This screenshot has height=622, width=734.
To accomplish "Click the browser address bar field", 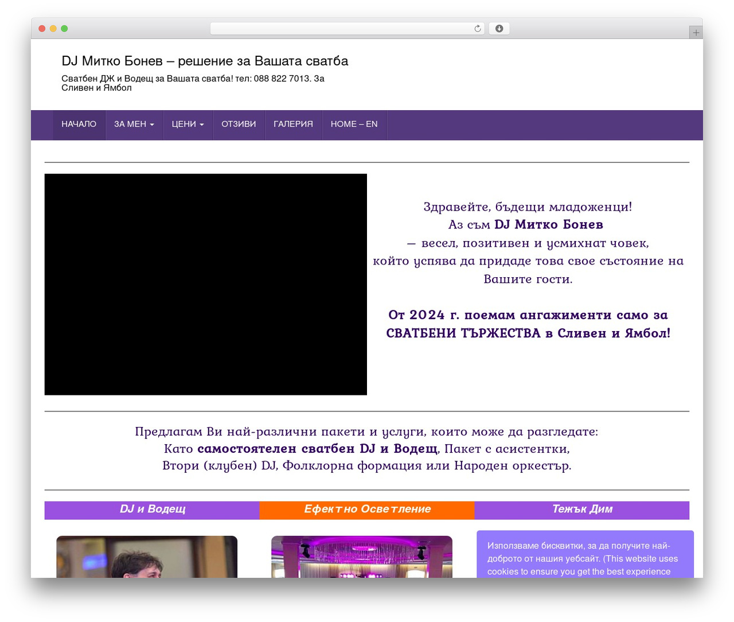I will [x=348, y=29].
